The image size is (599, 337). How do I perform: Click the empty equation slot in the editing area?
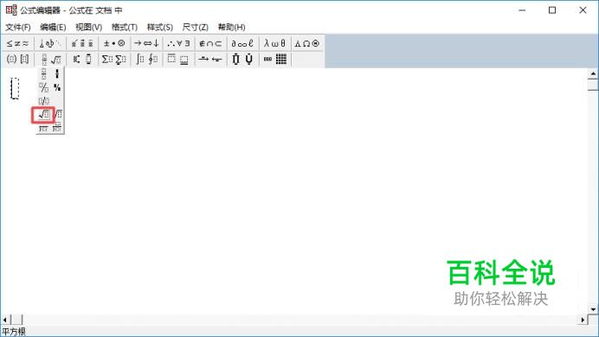tap(15, 88)
